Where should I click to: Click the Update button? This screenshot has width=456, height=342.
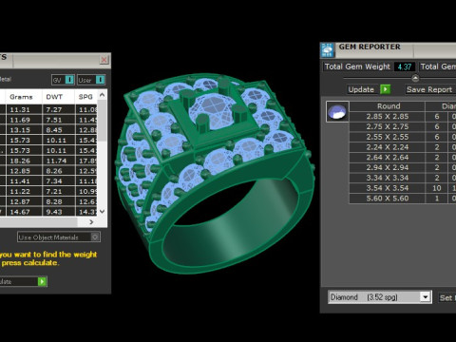click(x=370, y=89)
